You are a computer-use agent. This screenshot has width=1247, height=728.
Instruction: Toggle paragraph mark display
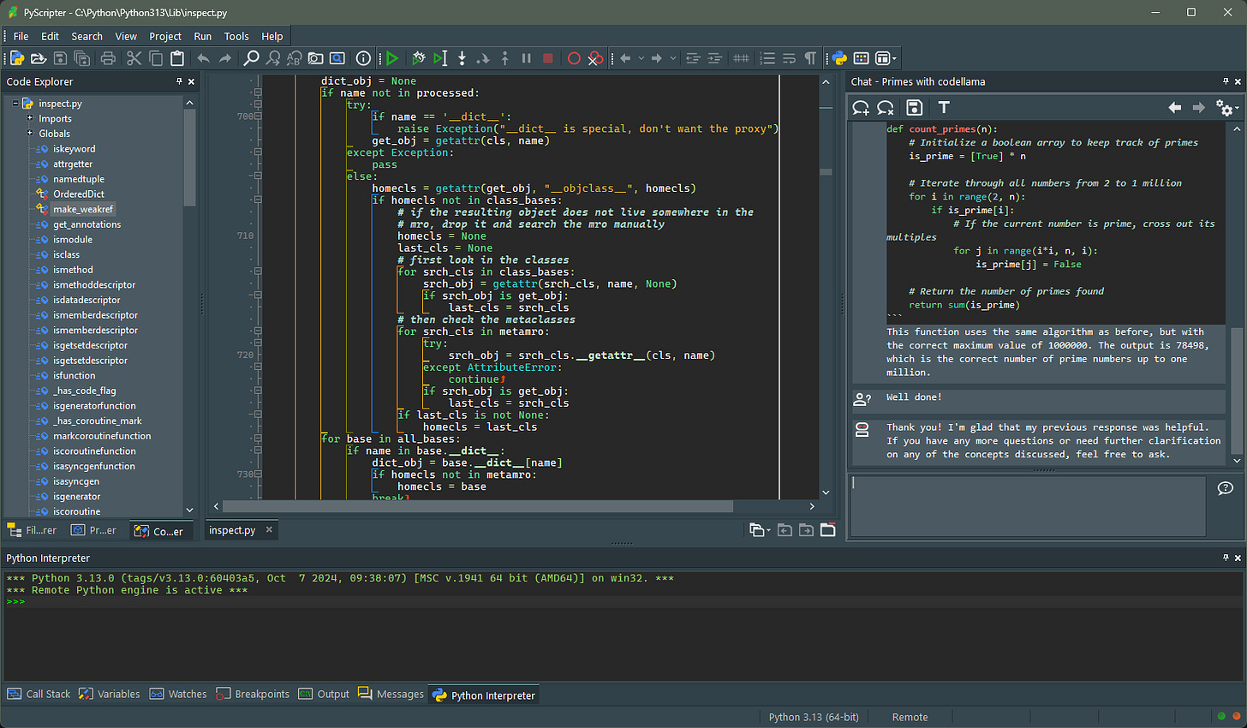coord(810,58)
